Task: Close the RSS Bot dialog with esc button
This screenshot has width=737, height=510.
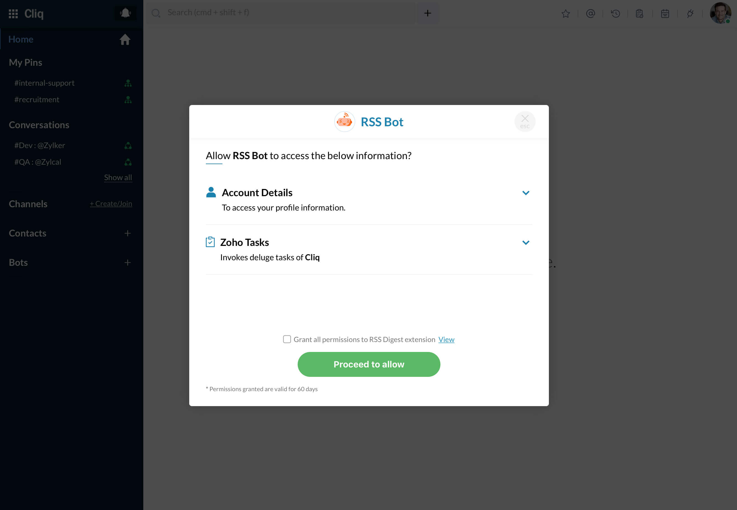Action: 525,122
